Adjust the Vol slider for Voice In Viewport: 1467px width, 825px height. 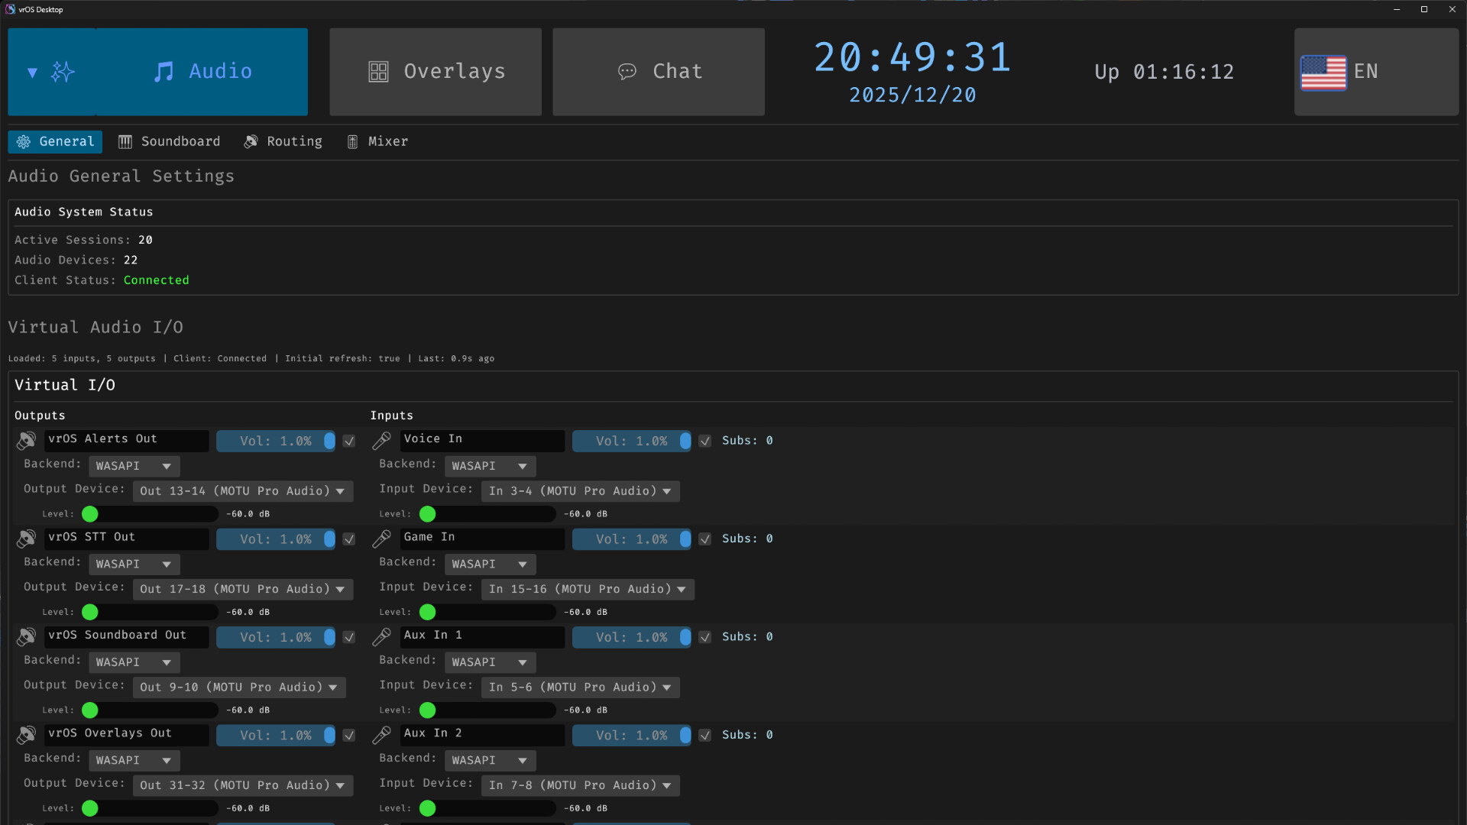(632, 441)
